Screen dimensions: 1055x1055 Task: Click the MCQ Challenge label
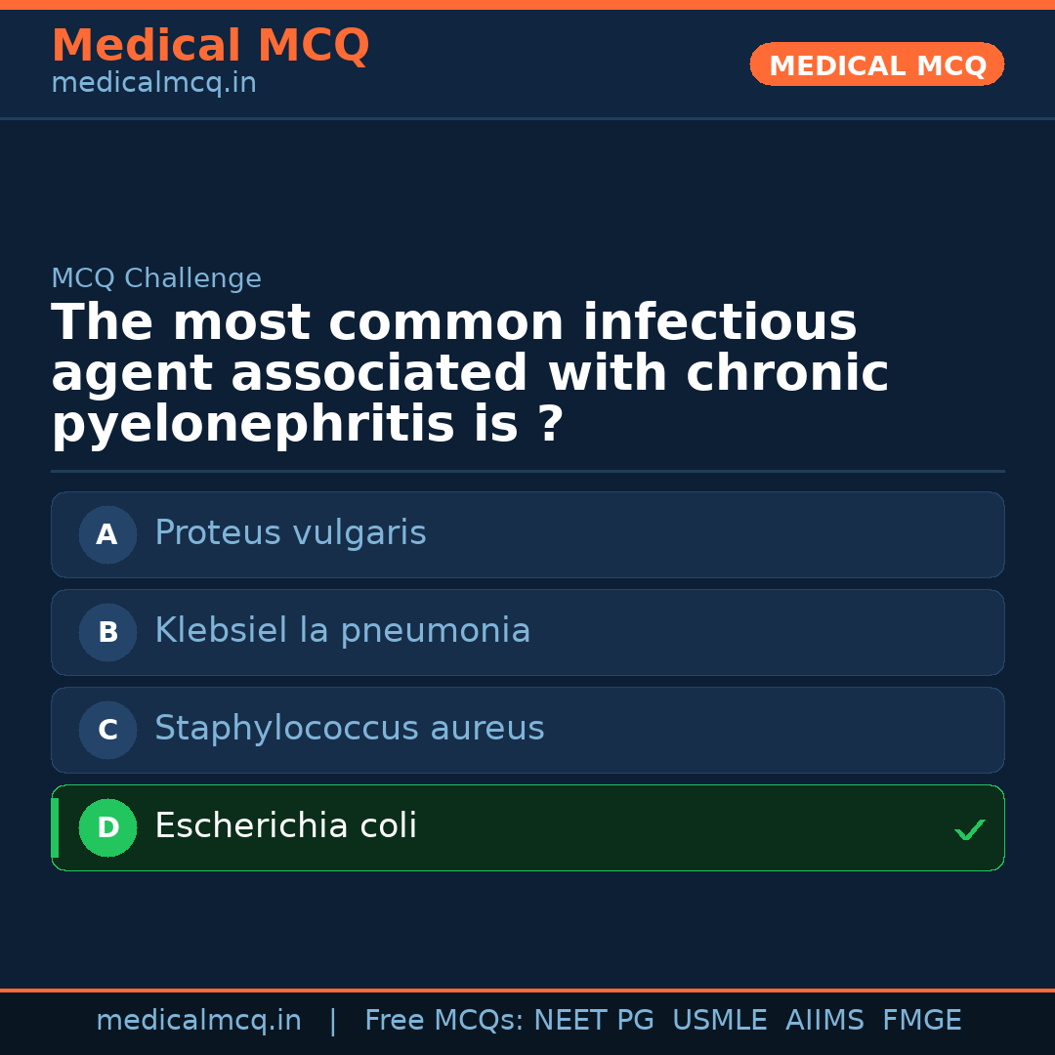click(x=156, y=278)
